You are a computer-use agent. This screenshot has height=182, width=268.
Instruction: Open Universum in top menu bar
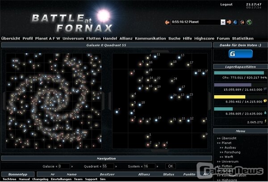[73, 38]
